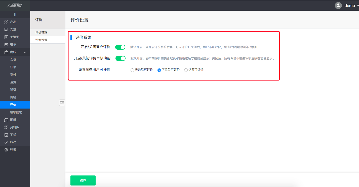
Task: Select 访客可评价 radio option
Action: (186, 70)
